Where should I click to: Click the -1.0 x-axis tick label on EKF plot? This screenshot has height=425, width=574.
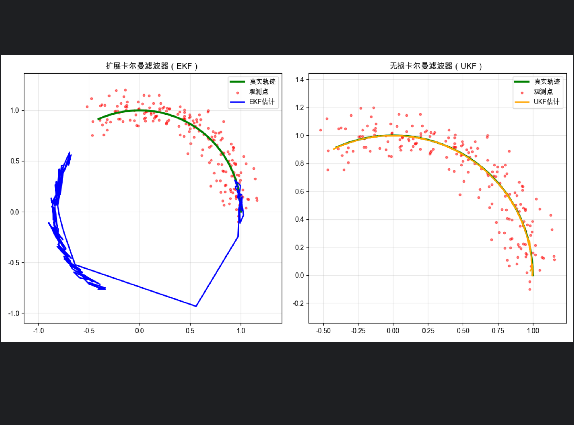[x=39, y=331]
